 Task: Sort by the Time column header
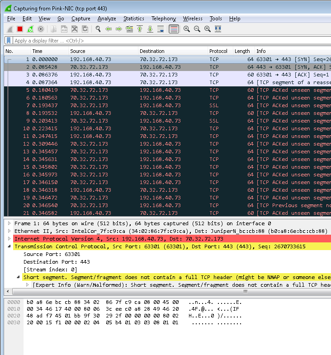click(49, 51)
